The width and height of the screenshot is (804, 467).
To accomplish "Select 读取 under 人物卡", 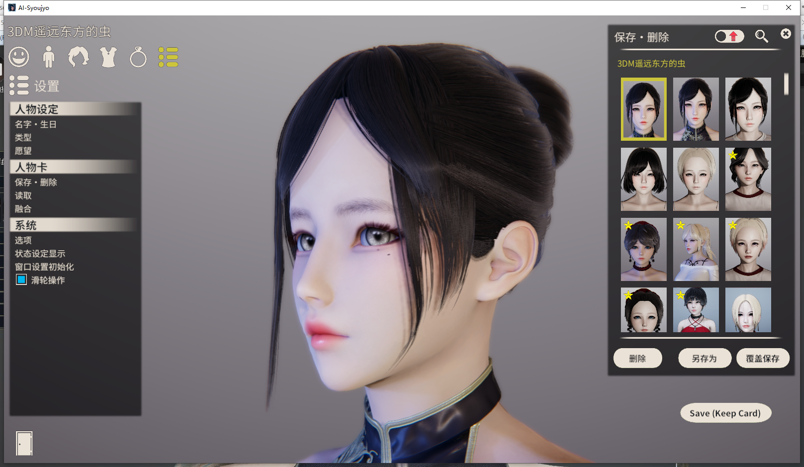I will 23,196.
